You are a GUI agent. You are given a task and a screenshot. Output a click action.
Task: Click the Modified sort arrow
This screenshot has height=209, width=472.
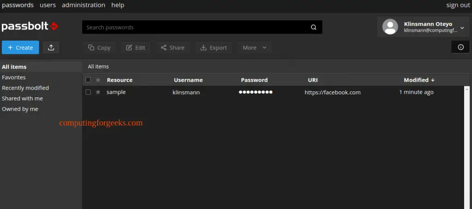pos(432,80)
